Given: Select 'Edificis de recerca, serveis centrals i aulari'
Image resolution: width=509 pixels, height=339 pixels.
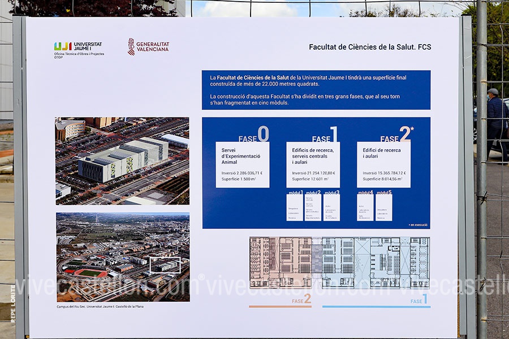Looking at the screenshot, I should (313, 156).
